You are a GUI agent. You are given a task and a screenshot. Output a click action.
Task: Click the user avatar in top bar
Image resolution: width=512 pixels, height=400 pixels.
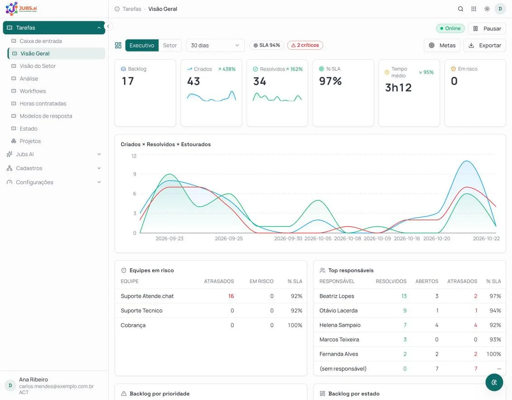click(x=500, y=9)
